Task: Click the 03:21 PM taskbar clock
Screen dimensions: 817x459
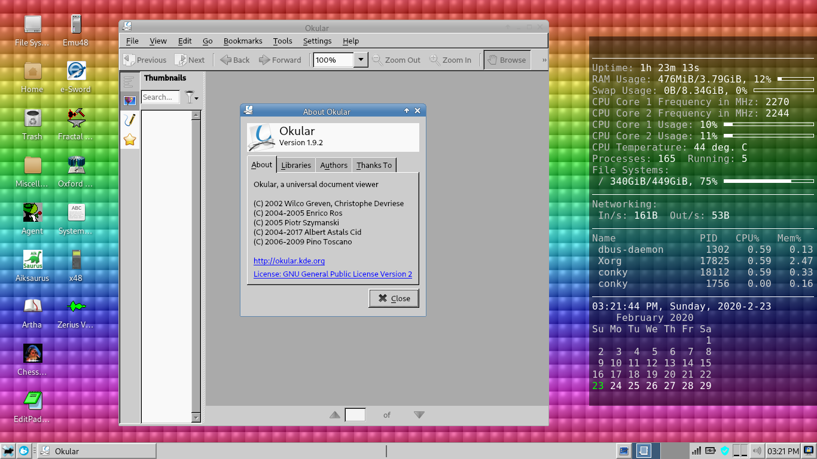Action: pyautogui.click(x=782, y=451)
